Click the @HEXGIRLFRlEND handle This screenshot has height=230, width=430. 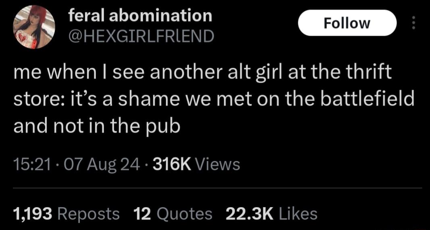(141, 36)
